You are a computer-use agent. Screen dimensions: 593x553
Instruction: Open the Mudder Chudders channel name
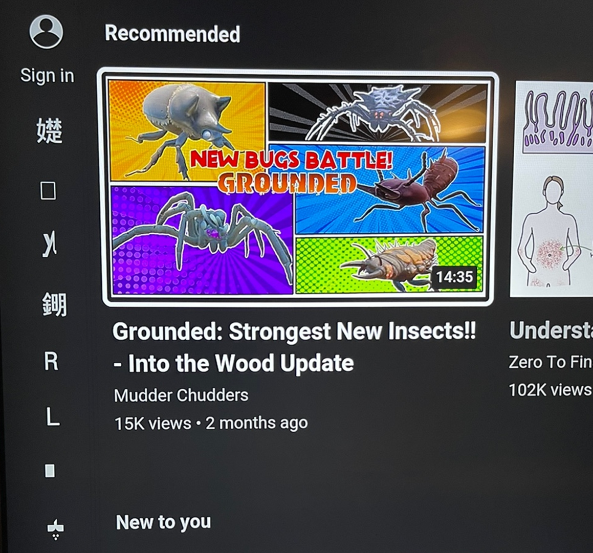pyautogui.click(x=181, y=395)
